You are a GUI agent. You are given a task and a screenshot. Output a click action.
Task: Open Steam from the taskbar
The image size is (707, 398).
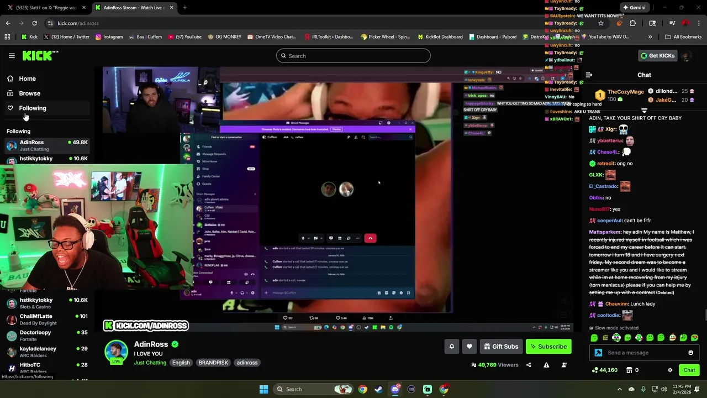click(378, 389)
